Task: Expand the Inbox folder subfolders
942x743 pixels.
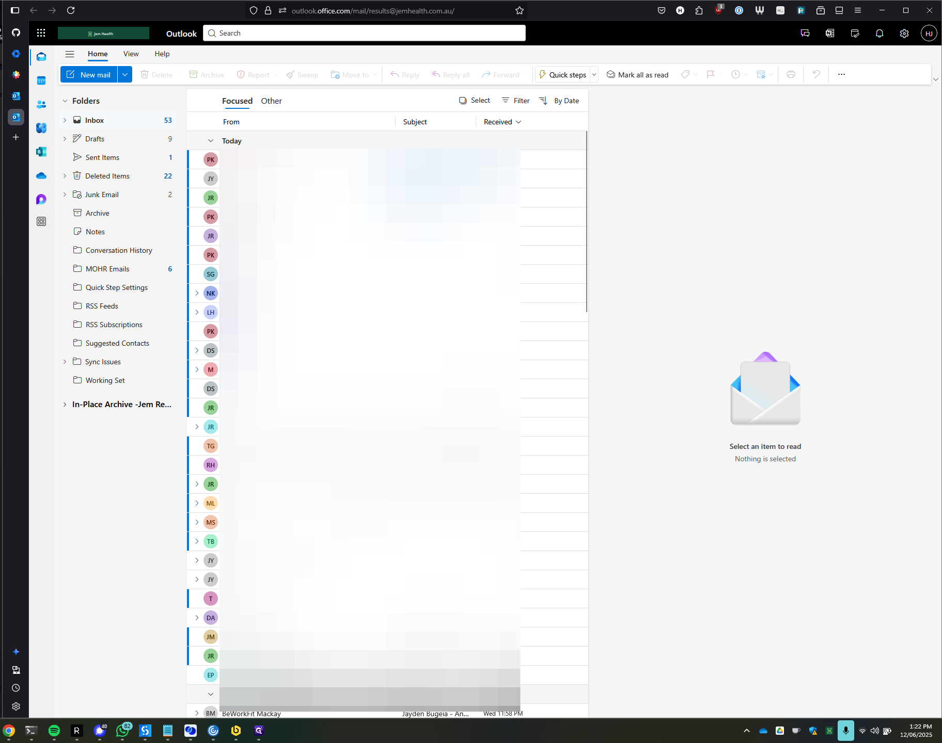Action: point(65,120)
